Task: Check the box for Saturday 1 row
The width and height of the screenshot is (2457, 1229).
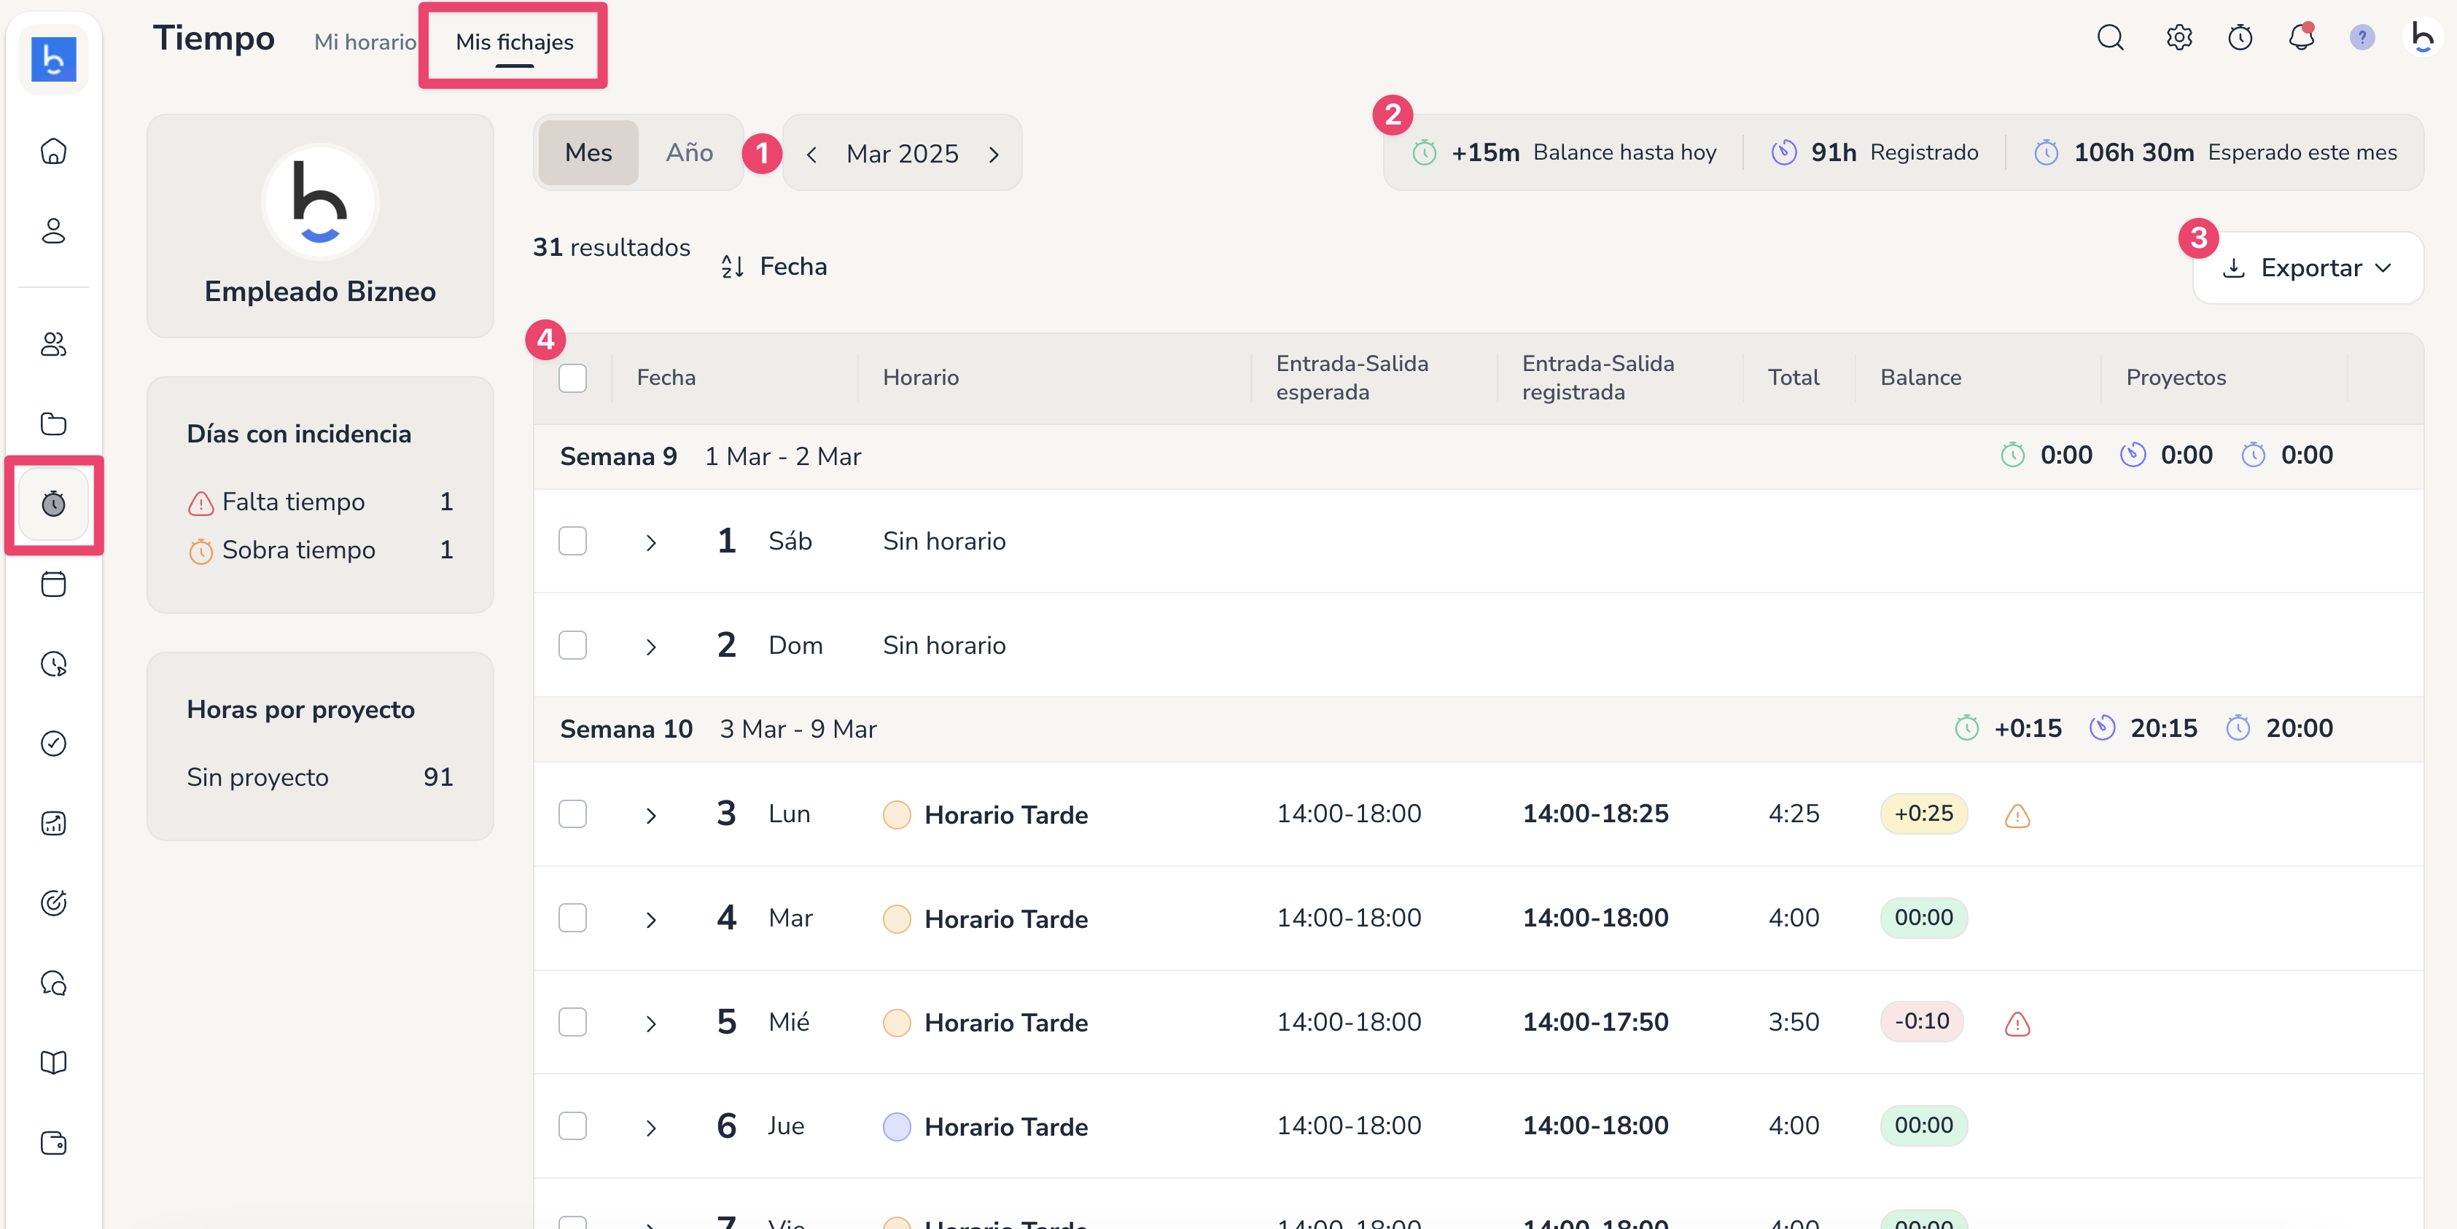Action: coord(572,542)
